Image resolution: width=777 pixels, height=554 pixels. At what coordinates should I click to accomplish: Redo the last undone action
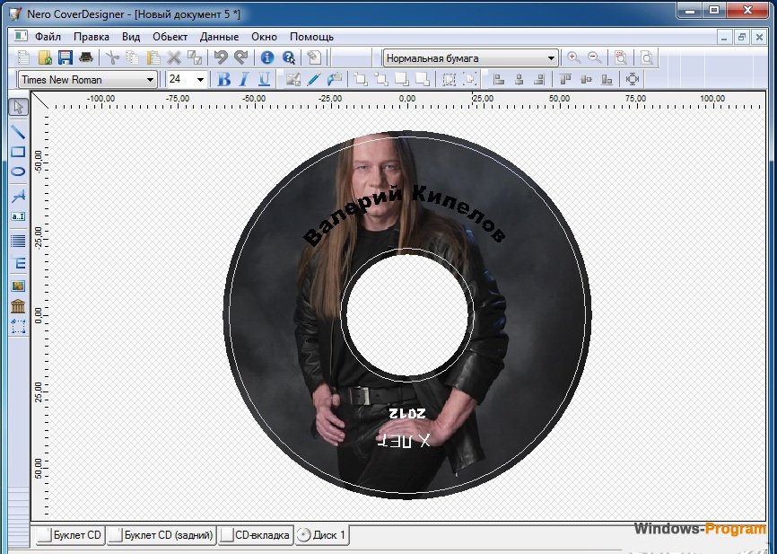240,57
